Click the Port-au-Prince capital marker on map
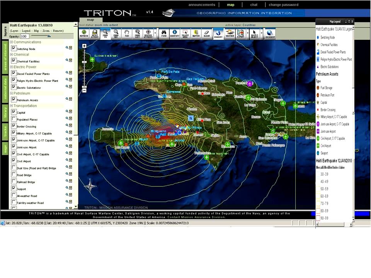The height and width of the screenshot is (278, 371). coord(180,133)
